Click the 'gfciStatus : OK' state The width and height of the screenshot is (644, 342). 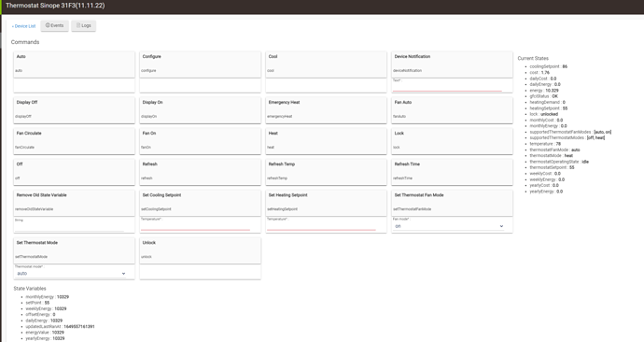(x=543, y=96)
